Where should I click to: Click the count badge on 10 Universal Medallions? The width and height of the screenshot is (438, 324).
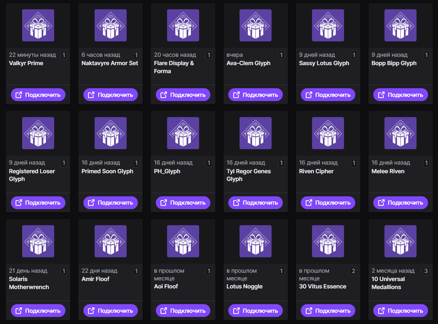[x=426, y=271]
